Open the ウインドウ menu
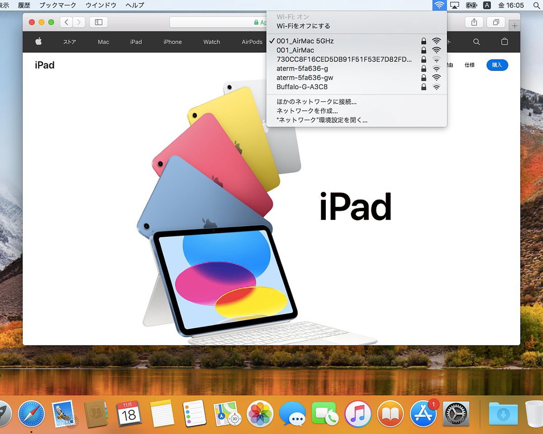The image size is (543, 434). 101,5
